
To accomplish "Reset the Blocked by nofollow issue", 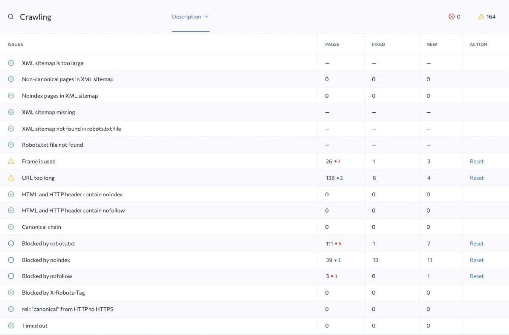I will click(x=476, y=276).
